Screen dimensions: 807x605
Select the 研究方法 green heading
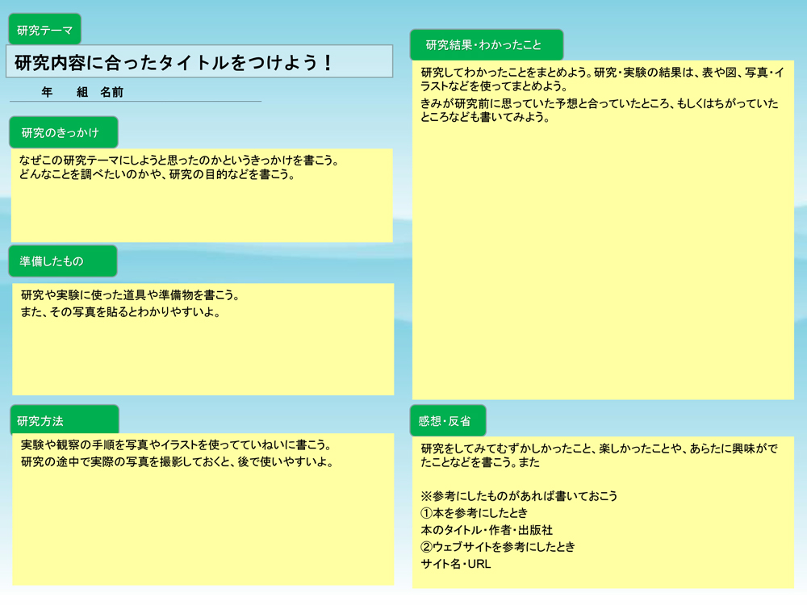pyautogui.click(x=65, y=419)
